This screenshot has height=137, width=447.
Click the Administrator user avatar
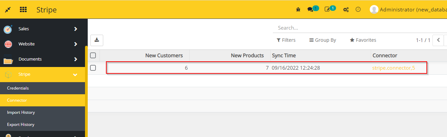coord(374,10)
